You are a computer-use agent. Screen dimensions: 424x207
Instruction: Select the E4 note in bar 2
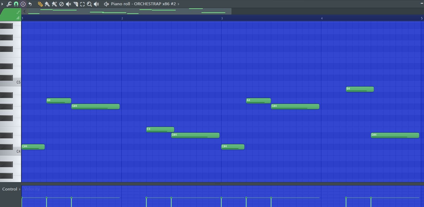pyautogui.click(x=160, y=129)
